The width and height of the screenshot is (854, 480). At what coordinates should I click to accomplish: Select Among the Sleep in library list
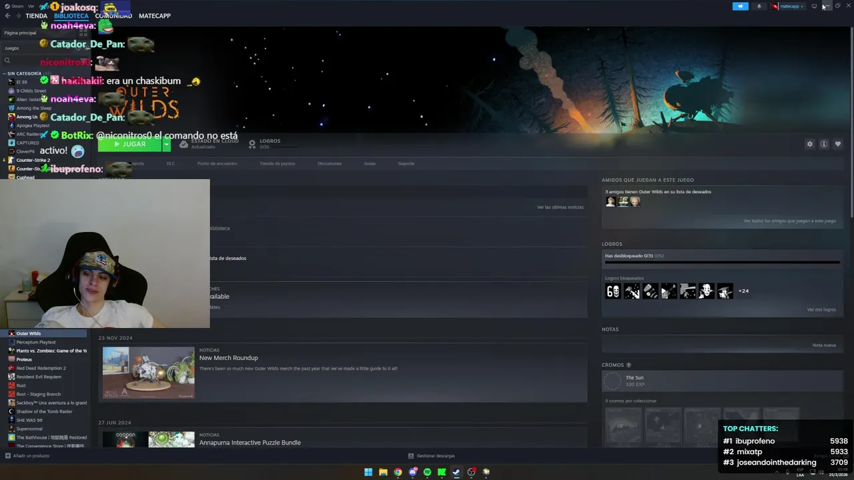[33, 108]
